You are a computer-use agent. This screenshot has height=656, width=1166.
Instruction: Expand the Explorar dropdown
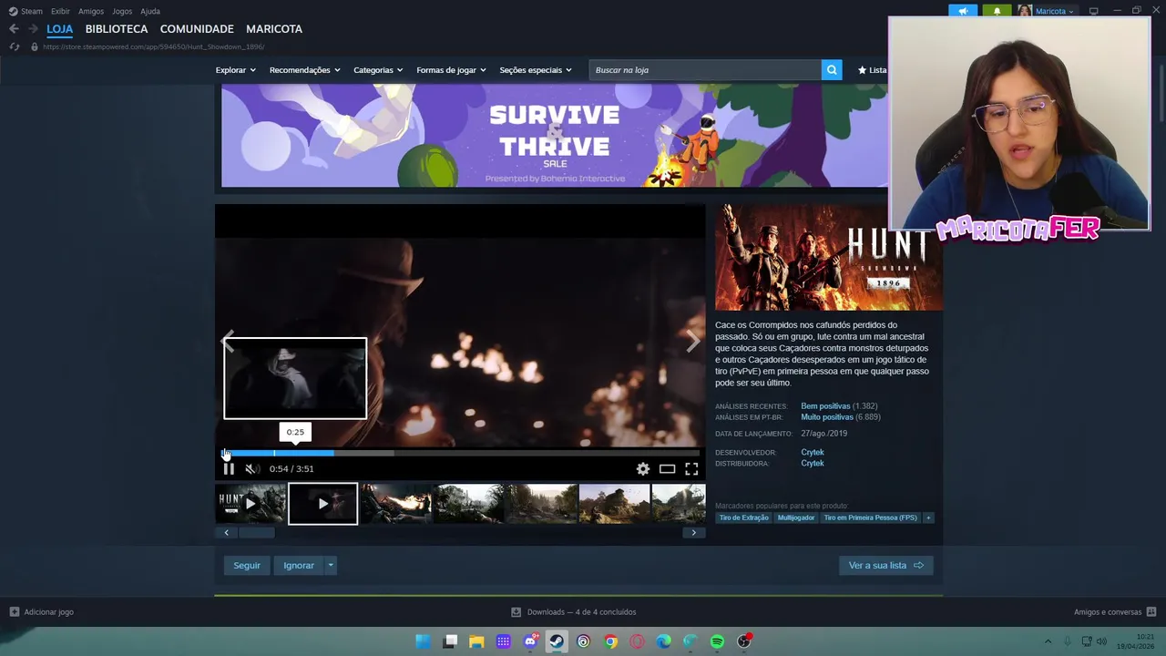coord(235,70)
